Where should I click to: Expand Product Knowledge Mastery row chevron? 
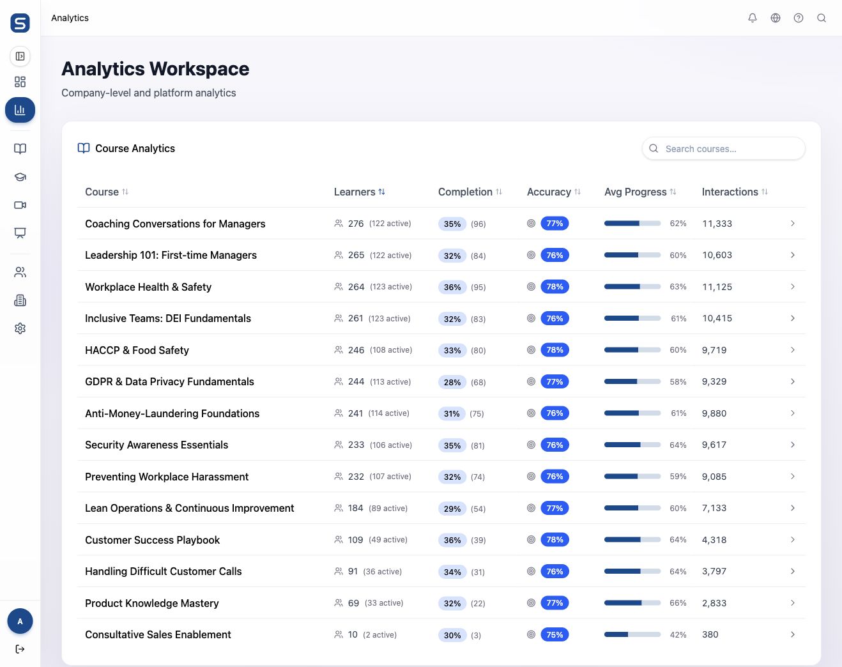click(x=793, y=603)
